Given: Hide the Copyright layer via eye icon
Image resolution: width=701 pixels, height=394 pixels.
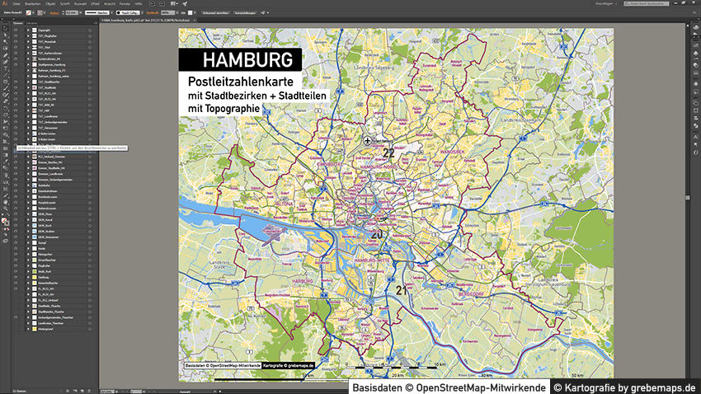Looking at the screenshot, I should 16,30.
